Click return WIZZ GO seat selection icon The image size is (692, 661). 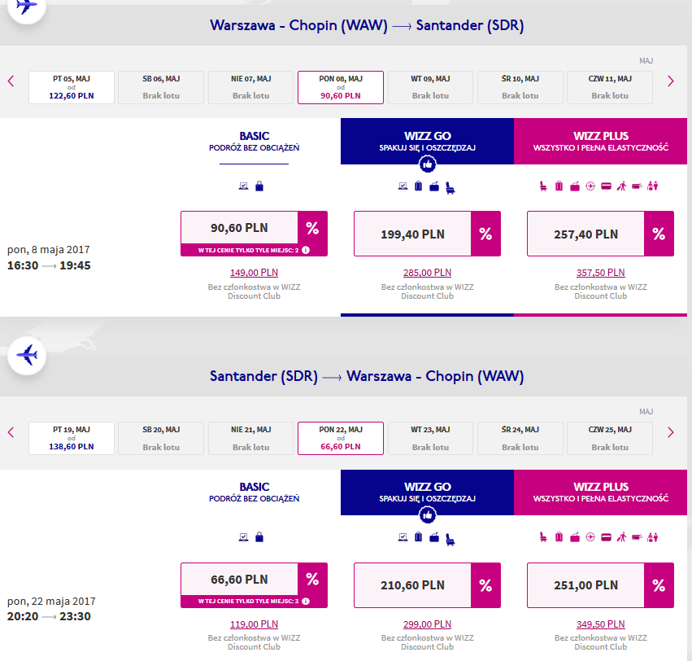point(450,539)
